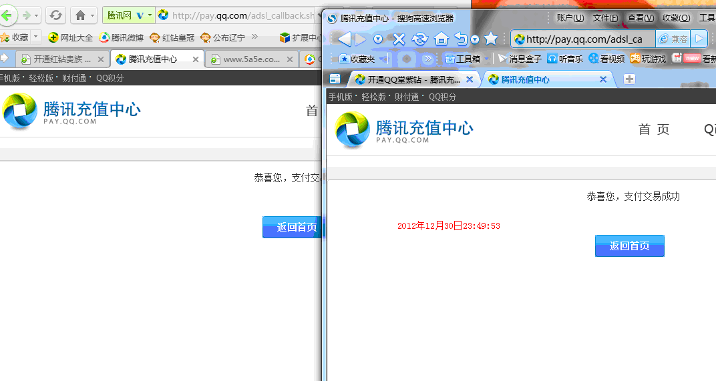The height and width of the screenshot is (381, 716).
Task: Open the tab list icon in Sogou browser
Action: [x=335, y=79]
